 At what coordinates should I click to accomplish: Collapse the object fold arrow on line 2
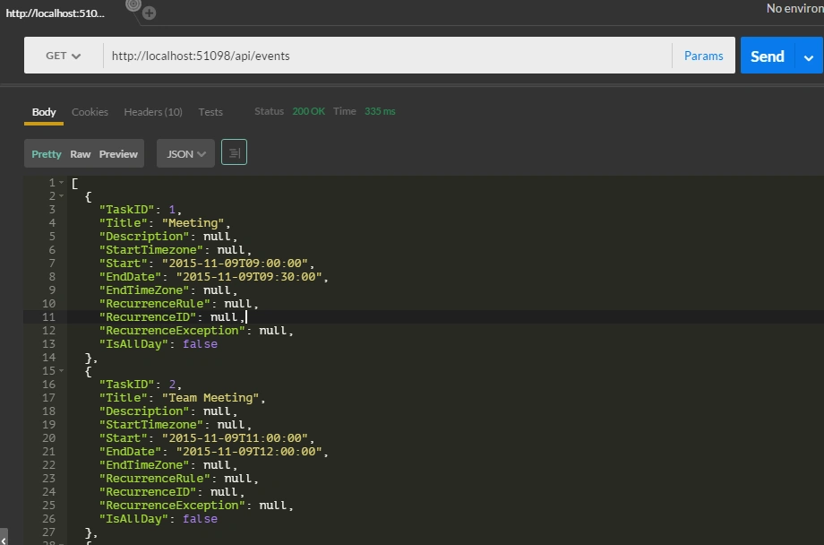(62, 195)
